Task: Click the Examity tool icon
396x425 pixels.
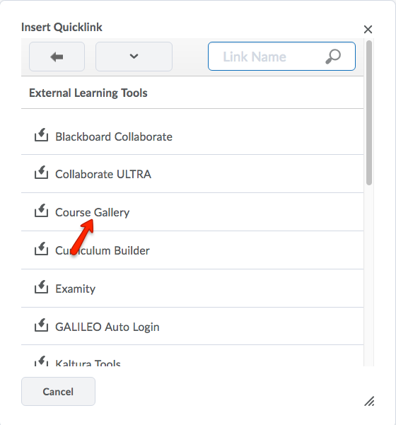Action: pyautogui.click(x=41, y=287)
